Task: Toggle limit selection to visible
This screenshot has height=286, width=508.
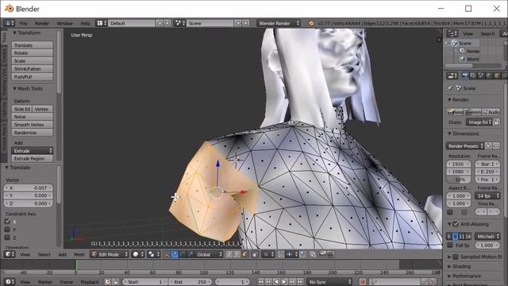Action: [x=255, y=254]
